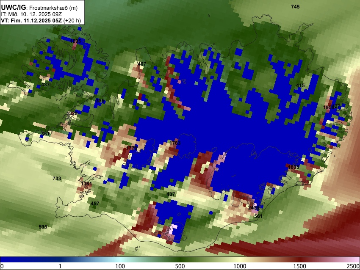This screenshot has width=360, height=270.
Task: Click the 100 tick label on the color scale
Action: pos(120,266)
